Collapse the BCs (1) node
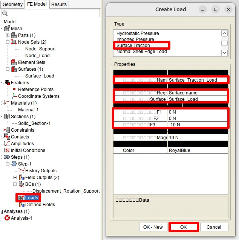This screenshot has height=240, width=239. point(15,184)
